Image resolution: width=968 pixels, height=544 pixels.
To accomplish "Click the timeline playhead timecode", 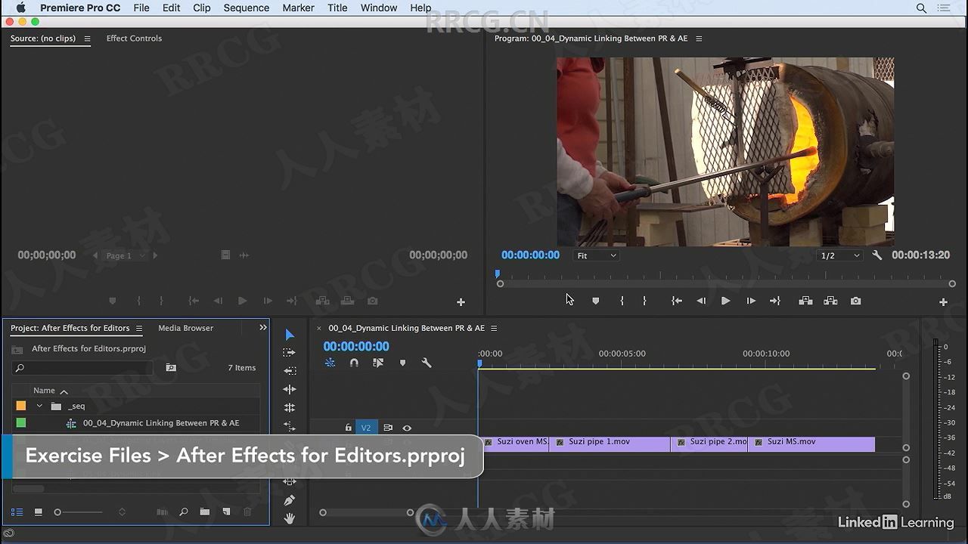I will tap(356, 347).
